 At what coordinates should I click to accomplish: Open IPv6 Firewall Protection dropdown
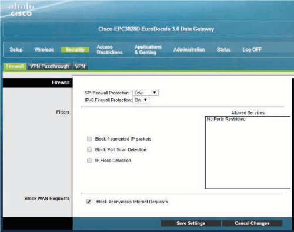click(x=141, y=100)
